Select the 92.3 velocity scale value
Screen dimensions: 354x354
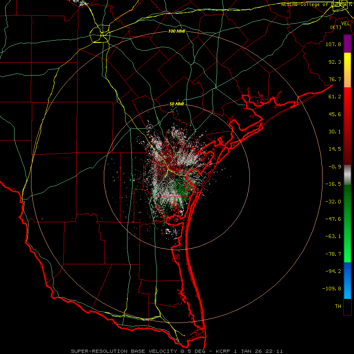pyautogui.click(x=335, y=62)
